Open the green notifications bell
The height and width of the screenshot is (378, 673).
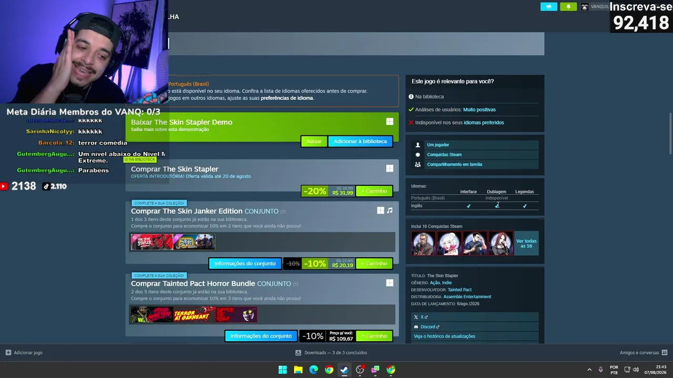[x=568, y=7]
